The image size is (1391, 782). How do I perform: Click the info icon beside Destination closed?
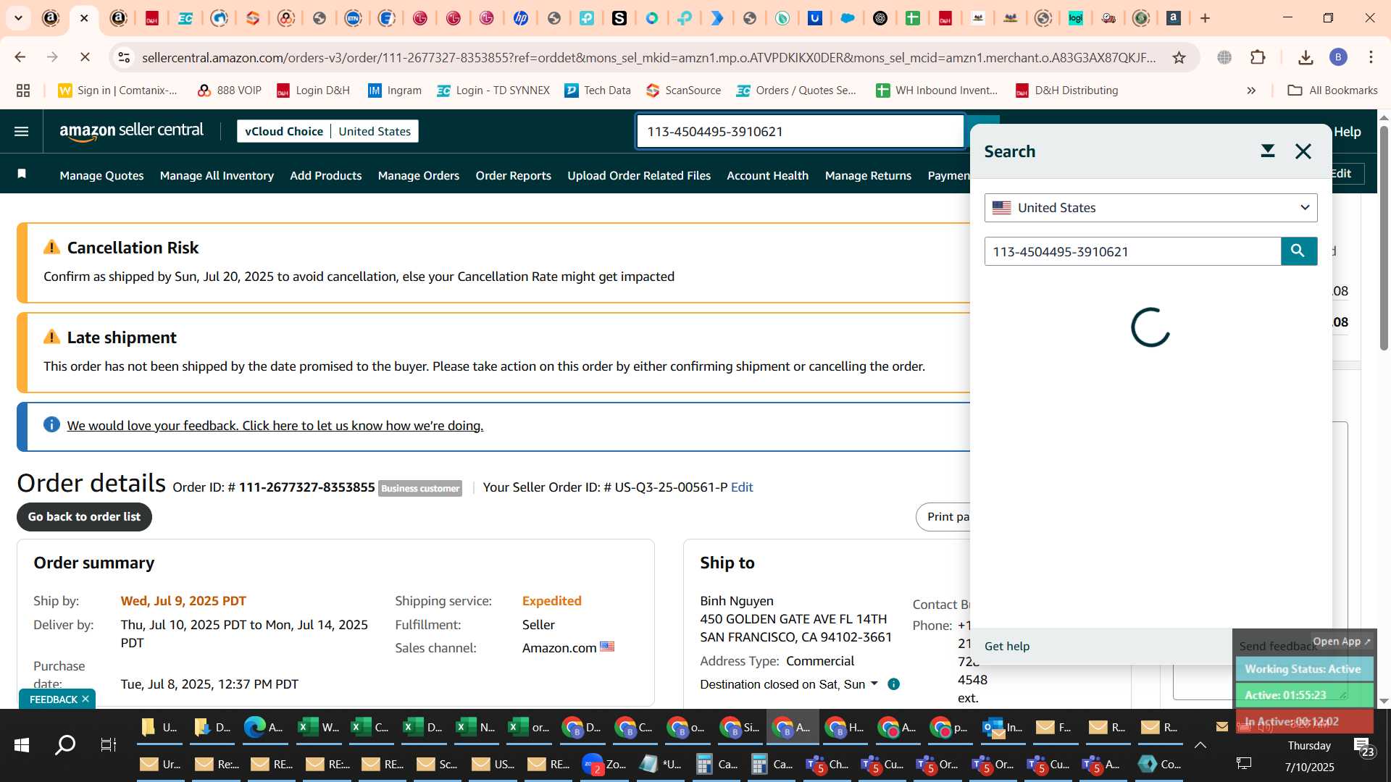pos(894,684)
